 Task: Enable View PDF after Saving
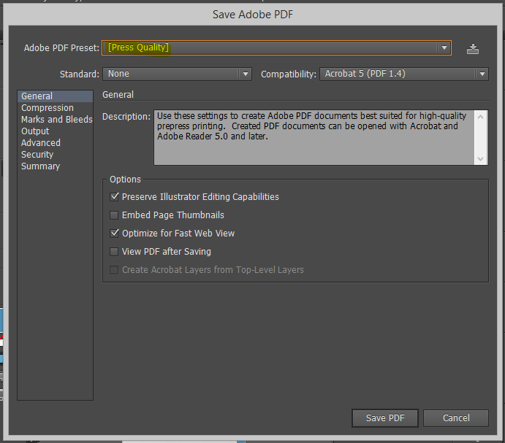(114, 252)
